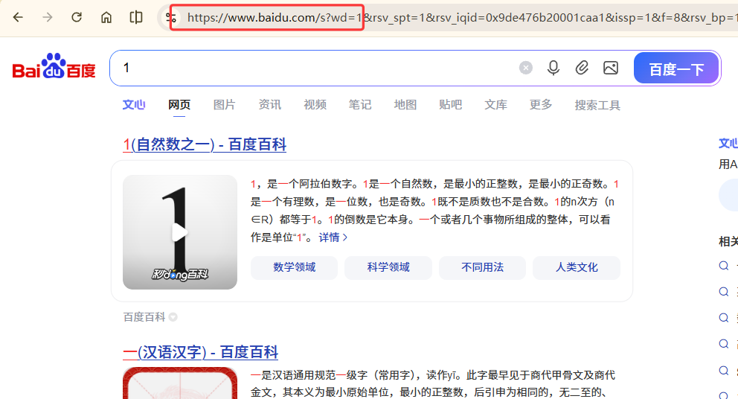Attach a file with the paperclip icon

pyautogui.click(x=583, y=68)
